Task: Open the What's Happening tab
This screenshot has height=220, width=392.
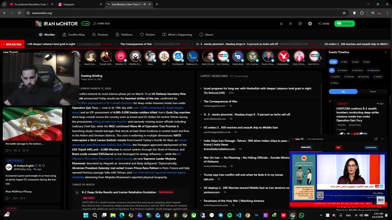Action: (177, 35)
